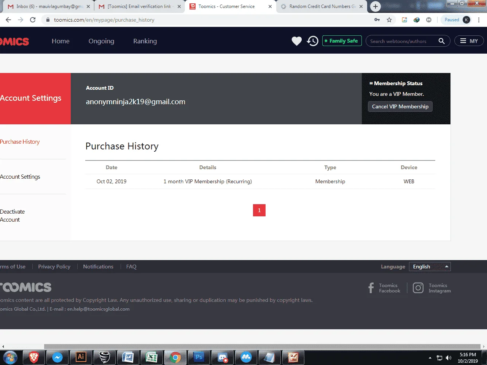The height and width of the screenshot is (365, 487).
Task: Click the image screenshot extension icon
Action: [x=404, y=20]
